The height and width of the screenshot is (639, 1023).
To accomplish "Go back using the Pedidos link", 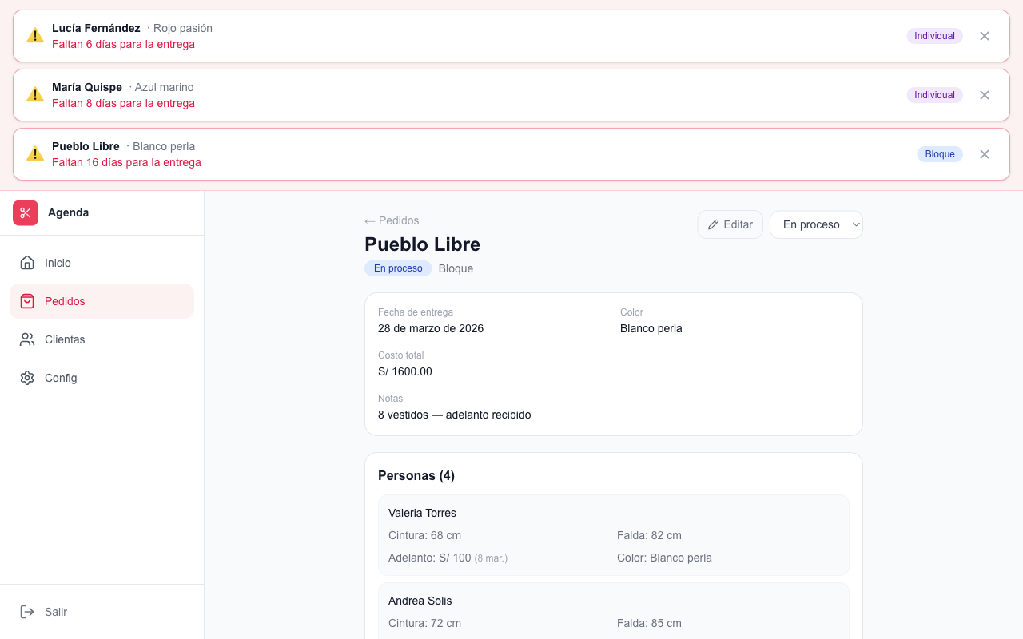I will [x=391, y=220].
